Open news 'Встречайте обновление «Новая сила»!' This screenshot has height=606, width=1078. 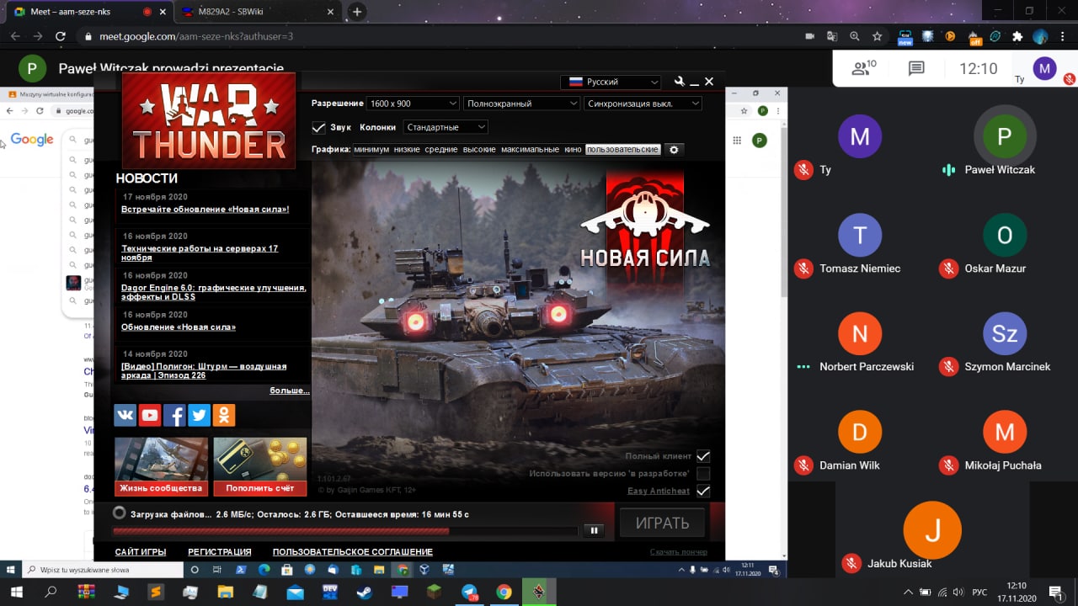pos(205,209)
